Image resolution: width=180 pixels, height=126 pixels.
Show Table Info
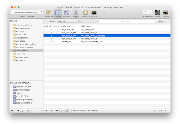click(85, 14)
